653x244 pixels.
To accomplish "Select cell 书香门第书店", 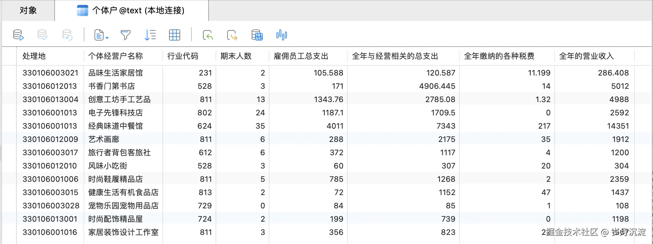I will click(112, 86).
